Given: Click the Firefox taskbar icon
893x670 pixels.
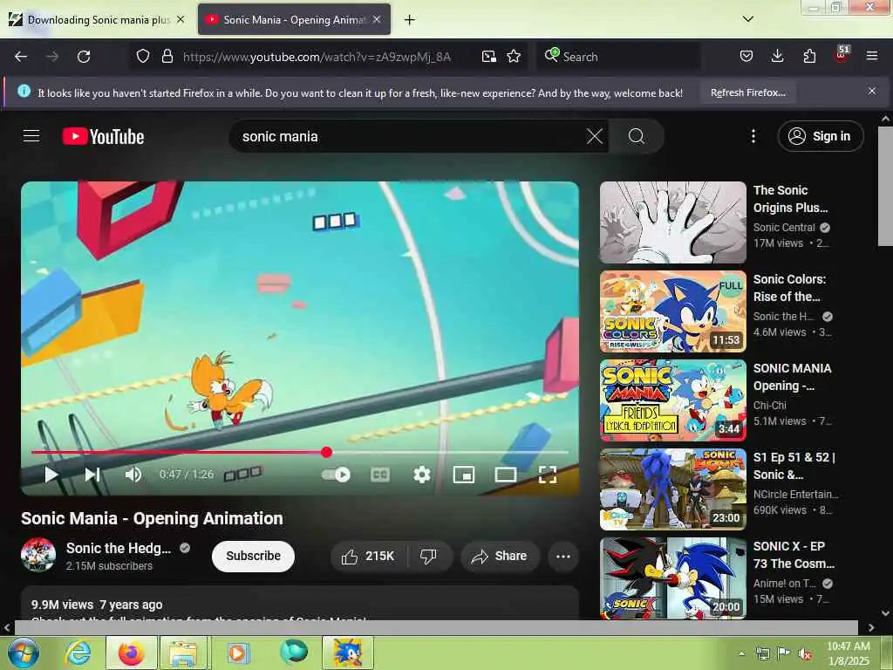Looking at the screenshot, I should [131, 653].
